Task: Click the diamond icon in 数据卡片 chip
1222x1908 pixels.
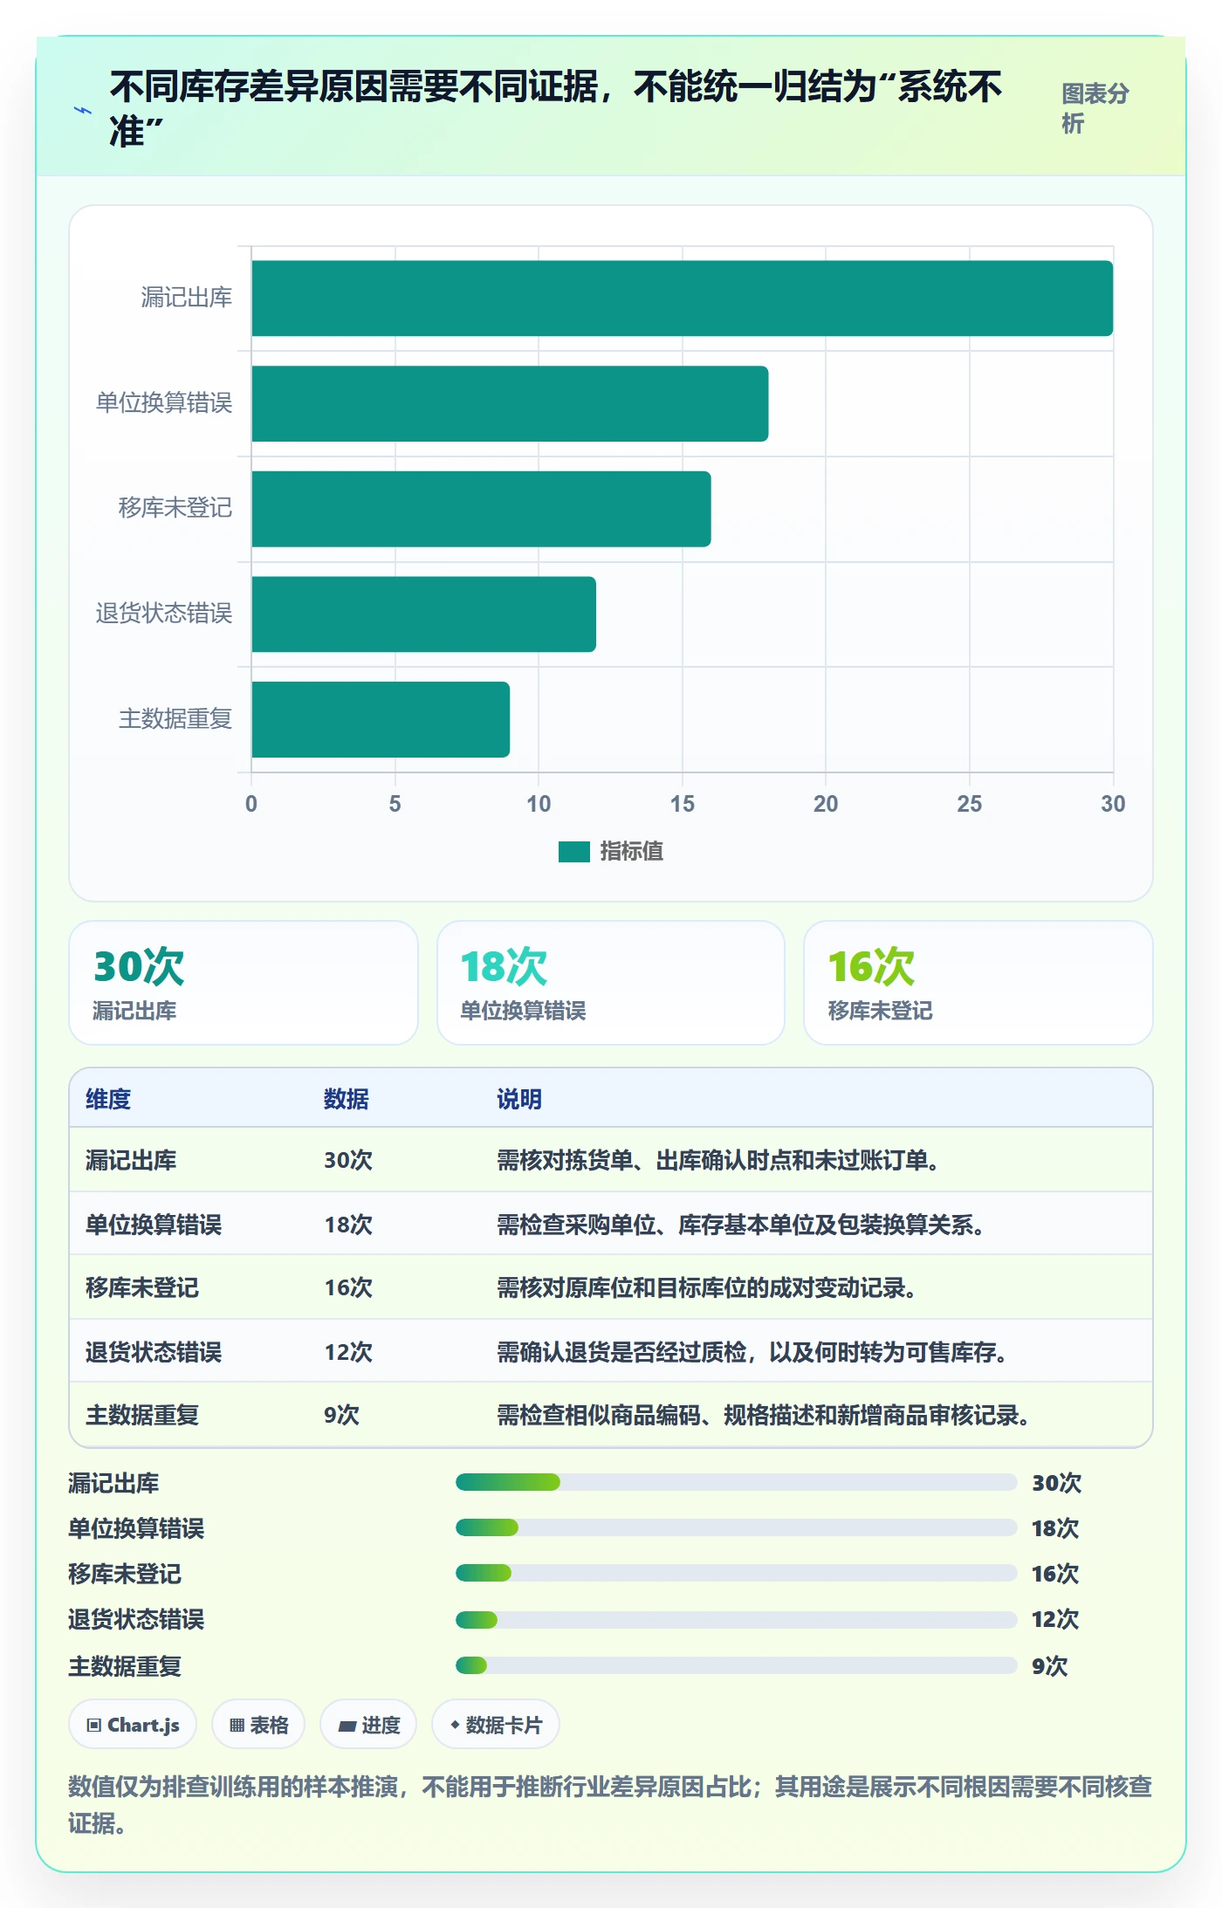Action: tap(455, 1725)
